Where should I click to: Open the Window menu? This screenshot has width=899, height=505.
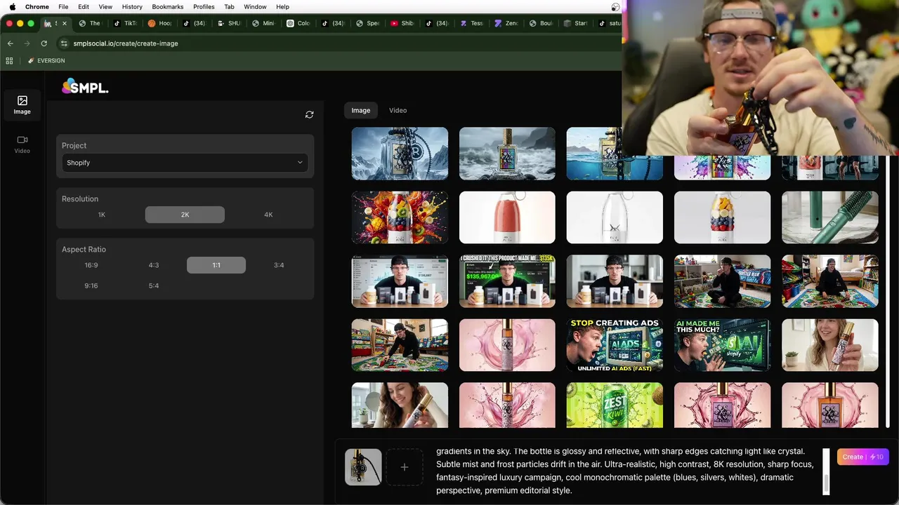255,6
